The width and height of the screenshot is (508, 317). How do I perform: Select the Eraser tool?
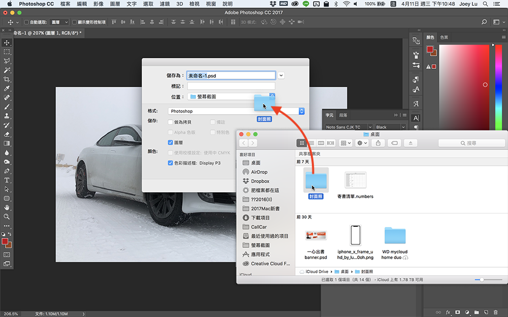7,134
